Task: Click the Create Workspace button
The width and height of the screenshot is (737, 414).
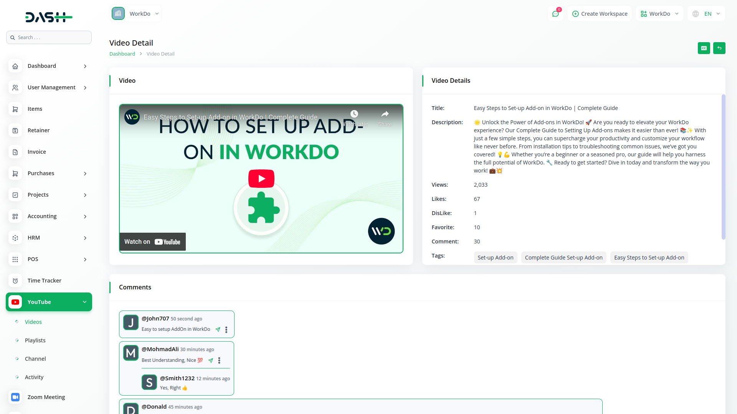Action: [600, 14]
